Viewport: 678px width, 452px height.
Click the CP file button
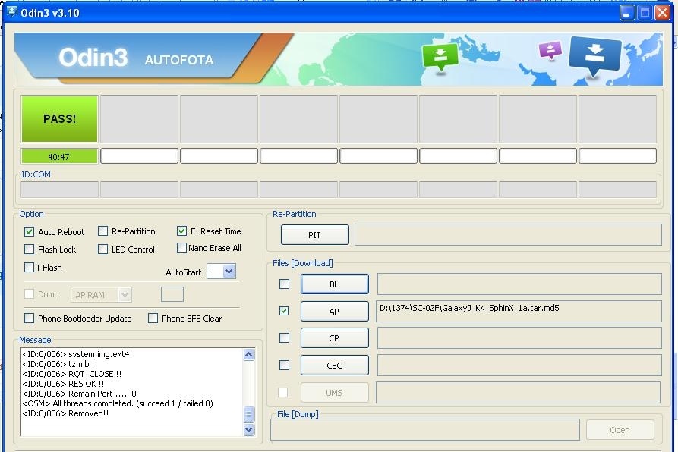coord(335,338)
